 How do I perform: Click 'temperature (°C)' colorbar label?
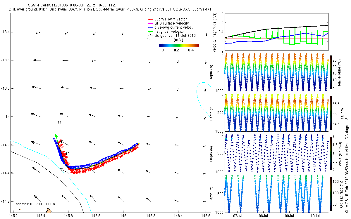[340, 72]
